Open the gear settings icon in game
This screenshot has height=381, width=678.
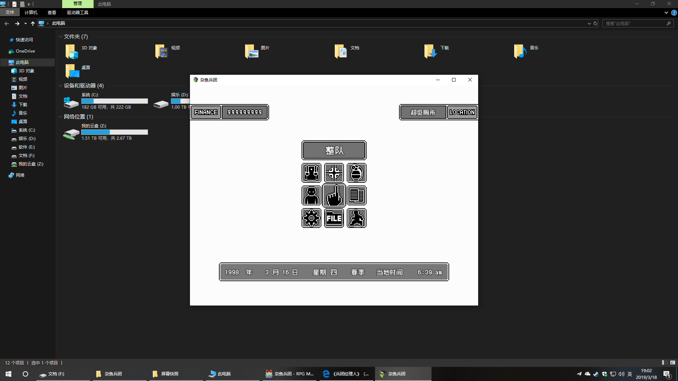pyautogui.click(x=311, y=218)
